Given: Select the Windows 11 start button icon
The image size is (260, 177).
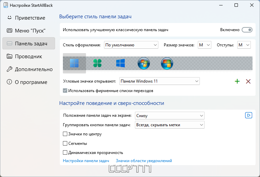Looking at the screenshot, I should (74, 63).
